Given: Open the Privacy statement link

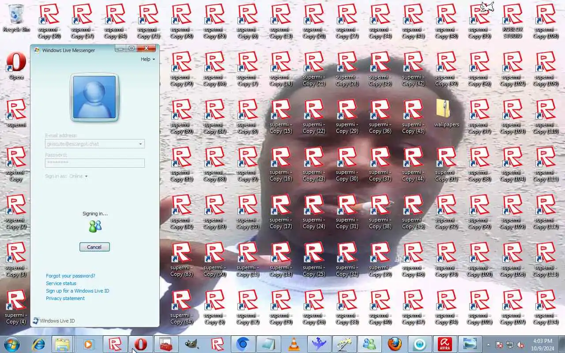Looking at the screenshot, I should pos(65,298).
